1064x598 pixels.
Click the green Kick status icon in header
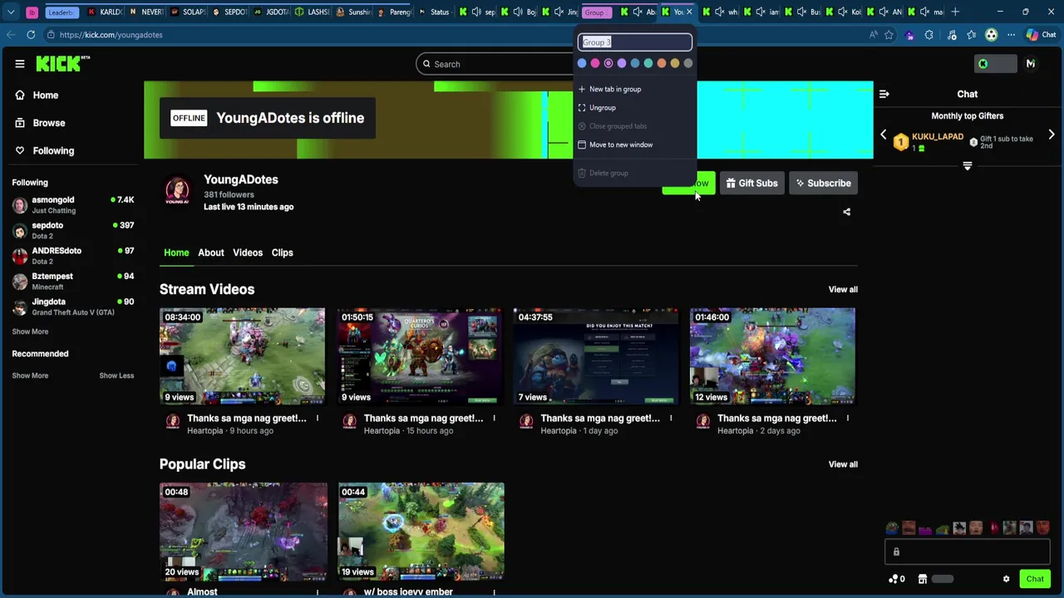(x=983, y=64)
